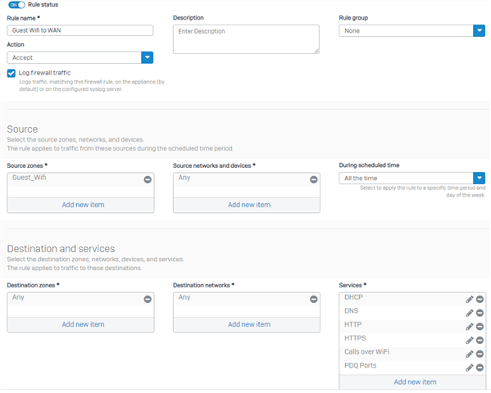This screenshot has height=393, width=491.
Task: Add new item to Source zones
Action: 83,205
